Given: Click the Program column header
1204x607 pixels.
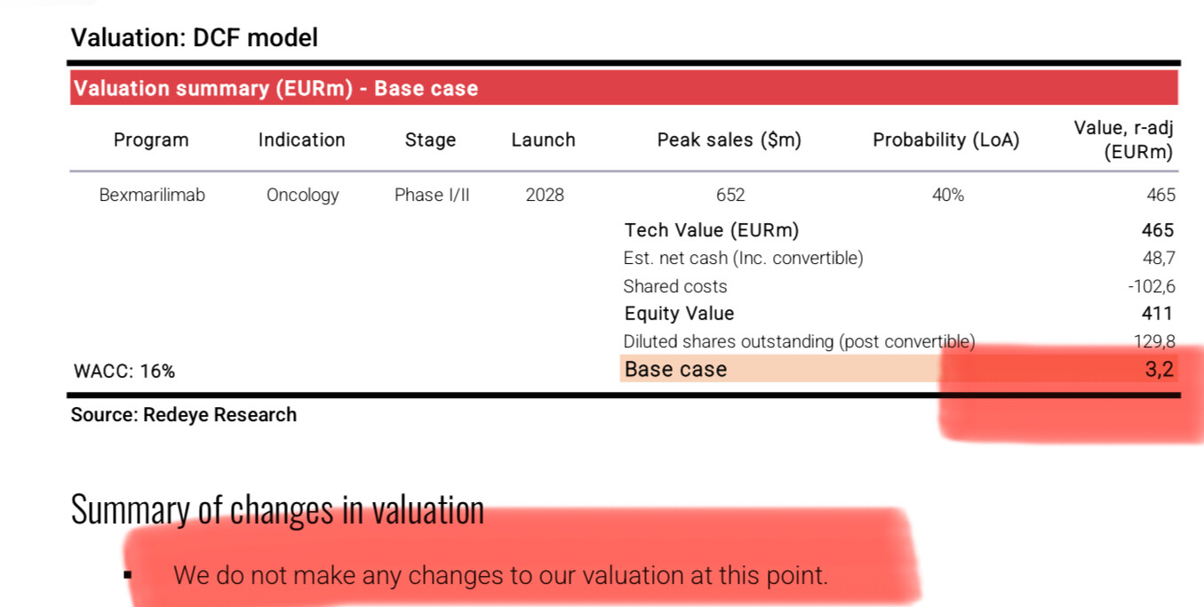Looking at the screenshot, I should pyautogui.click(x=151, y=140).
